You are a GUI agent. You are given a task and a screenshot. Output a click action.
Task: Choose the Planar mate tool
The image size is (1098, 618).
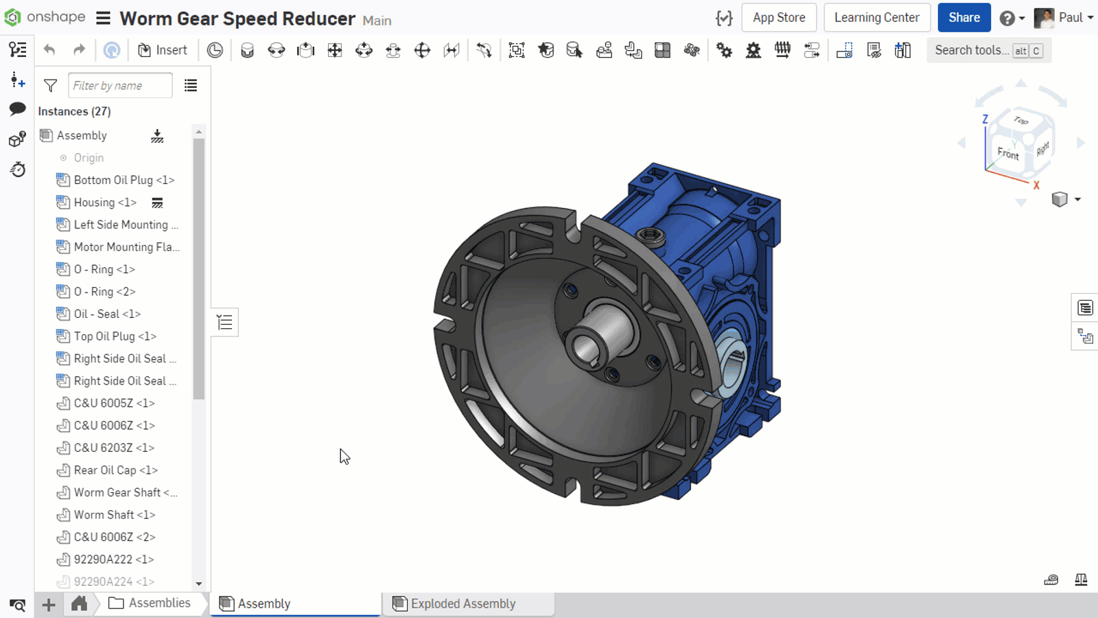pos(335,50)
